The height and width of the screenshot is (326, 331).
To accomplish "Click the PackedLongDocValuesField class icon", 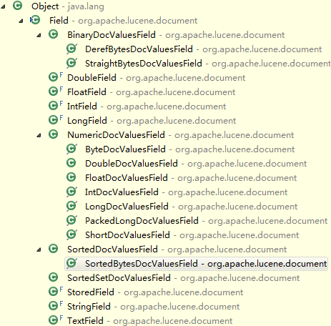I will (x=71, y=220).
